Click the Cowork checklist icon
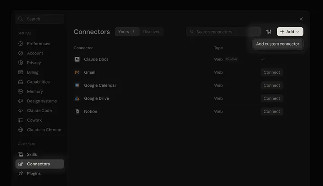Image resolution: width=323 pixels, height=186 pixels. coord(21,120)
